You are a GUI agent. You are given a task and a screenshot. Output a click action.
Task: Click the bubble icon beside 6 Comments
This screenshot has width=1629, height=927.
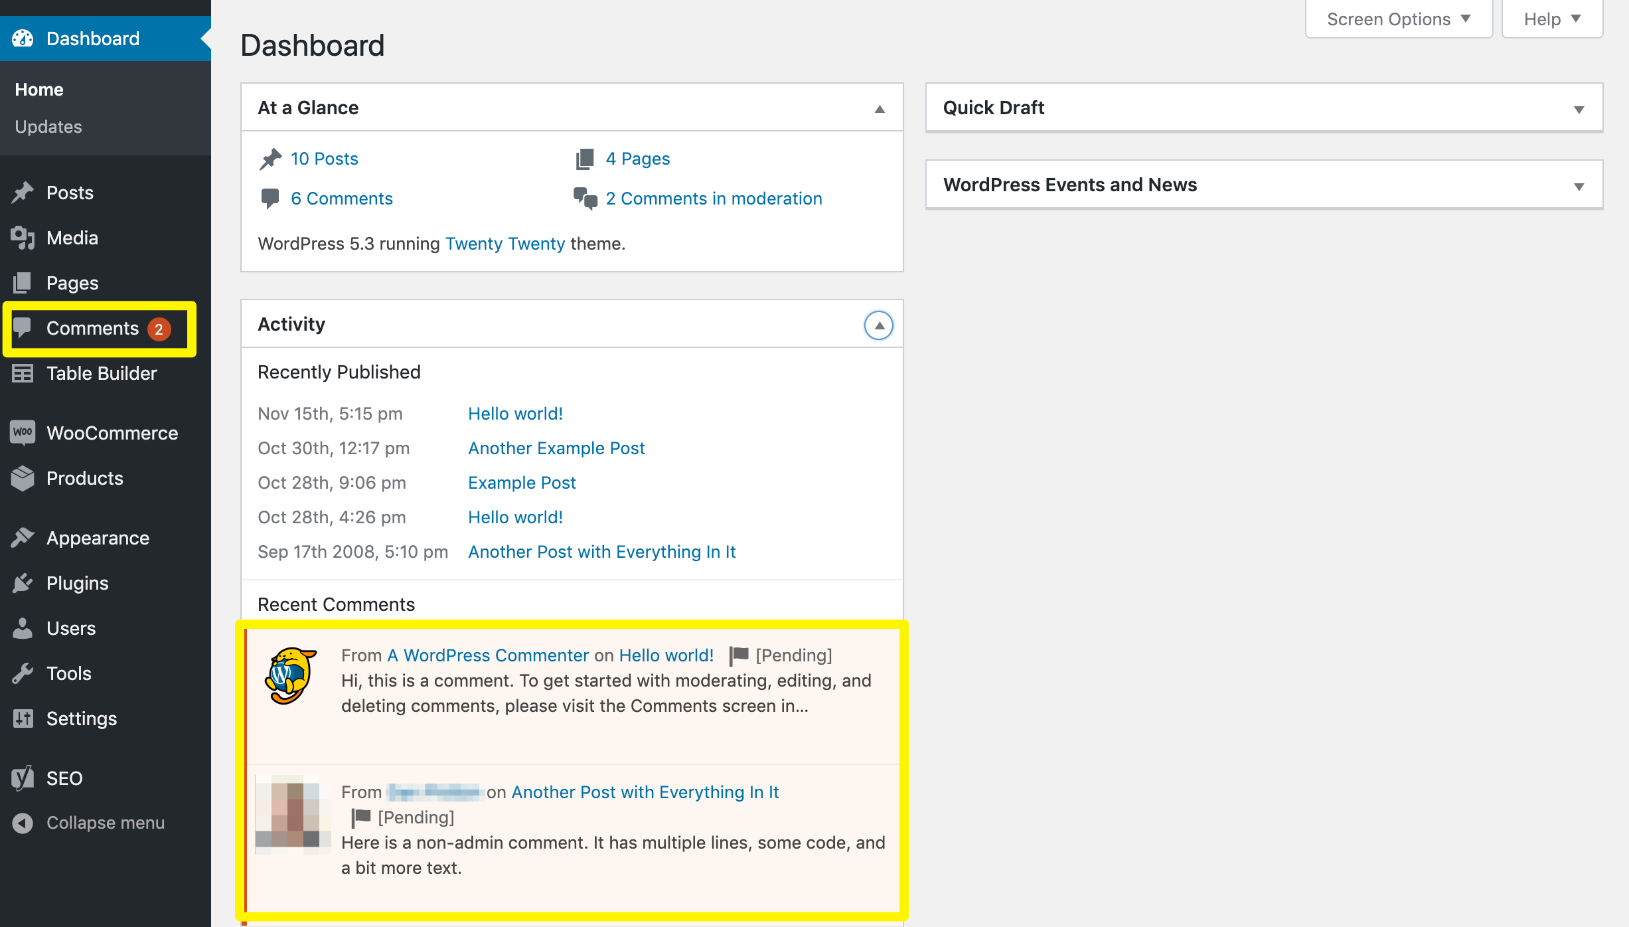point(270,199)
